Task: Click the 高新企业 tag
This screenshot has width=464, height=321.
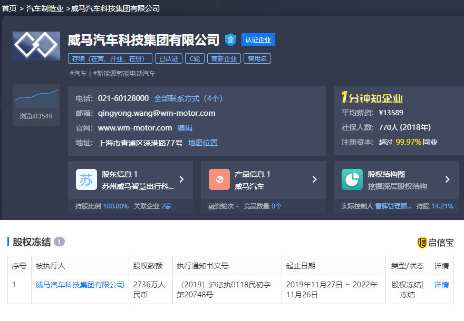Action: (x=224, y=58)
